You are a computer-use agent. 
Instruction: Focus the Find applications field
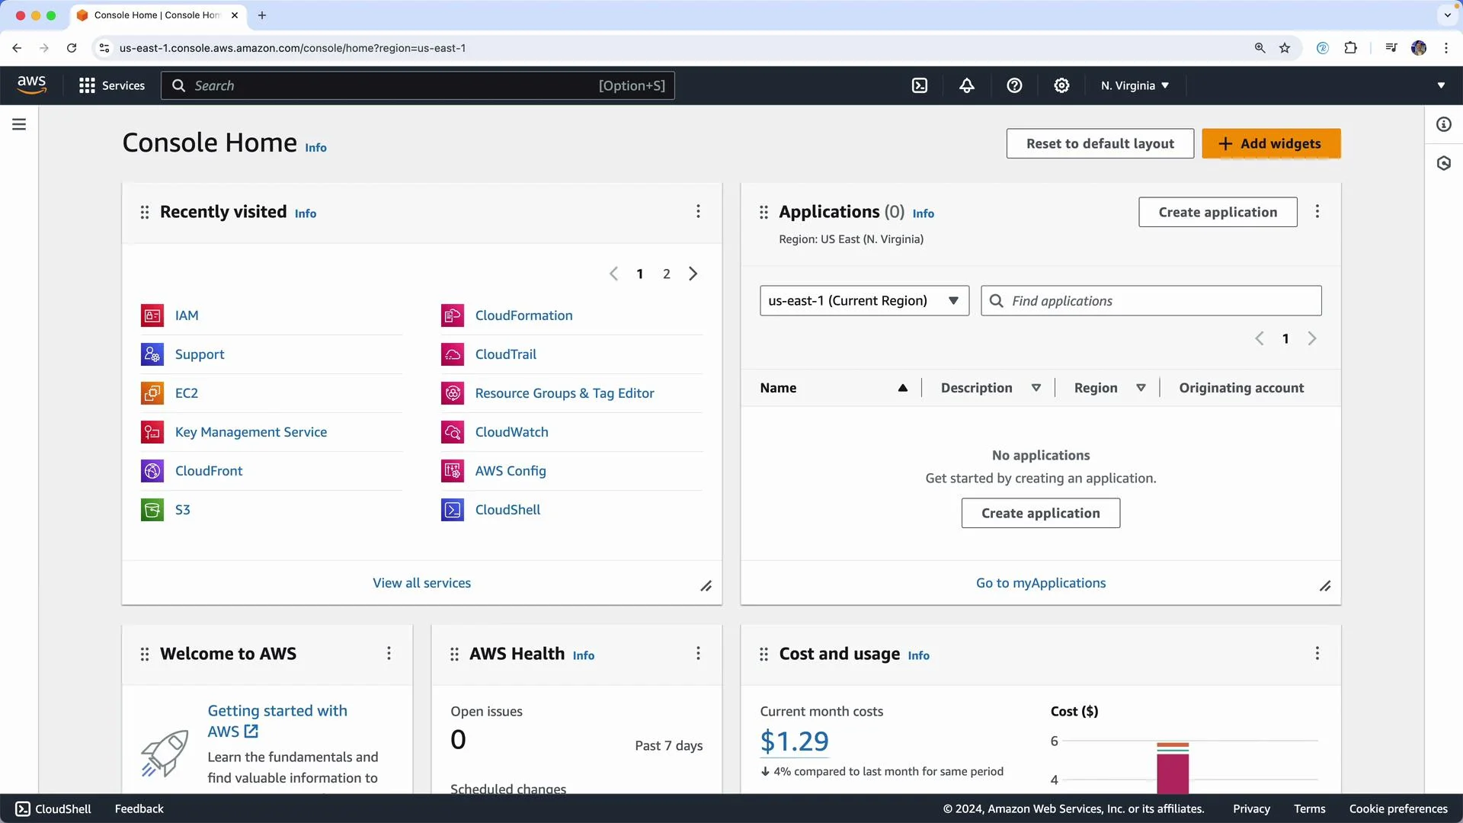click(1151, 301)
